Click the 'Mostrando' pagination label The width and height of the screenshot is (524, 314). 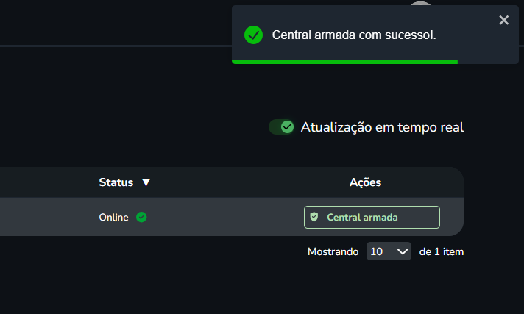(x=333, y=251)
